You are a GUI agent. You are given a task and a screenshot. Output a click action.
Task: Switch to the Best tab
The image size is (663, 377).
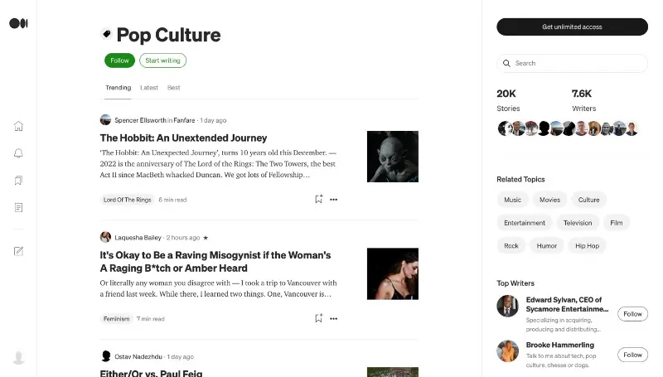coord(174,88)
